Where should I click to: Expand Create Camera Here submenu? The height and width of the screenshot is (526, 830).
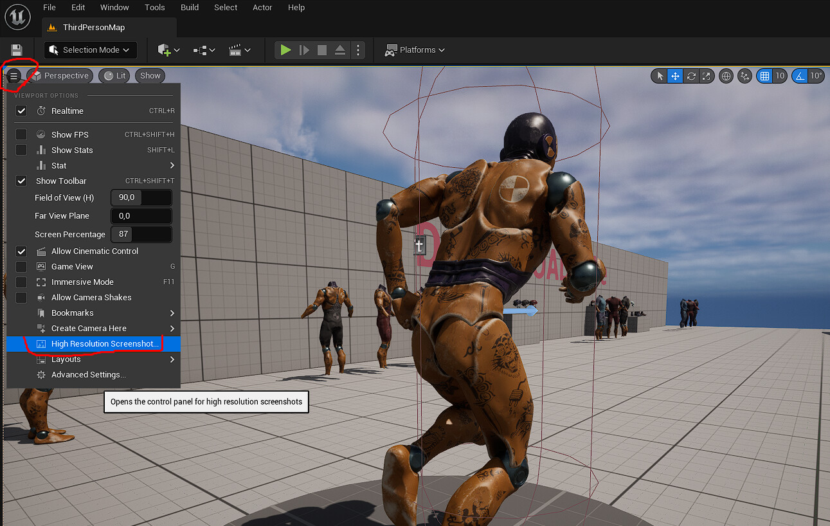point(93,328)
